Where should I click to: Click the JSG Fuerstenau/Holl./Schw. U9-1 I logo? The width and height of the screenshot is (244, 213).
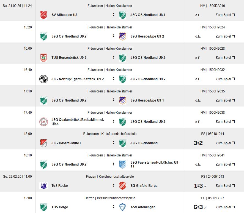[122, 164]
